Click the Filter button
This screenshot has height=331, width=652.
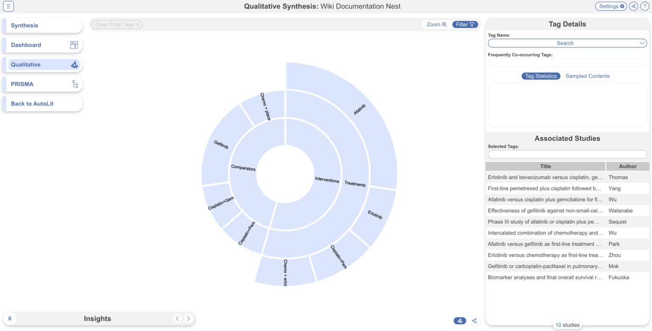pos(465,25)
